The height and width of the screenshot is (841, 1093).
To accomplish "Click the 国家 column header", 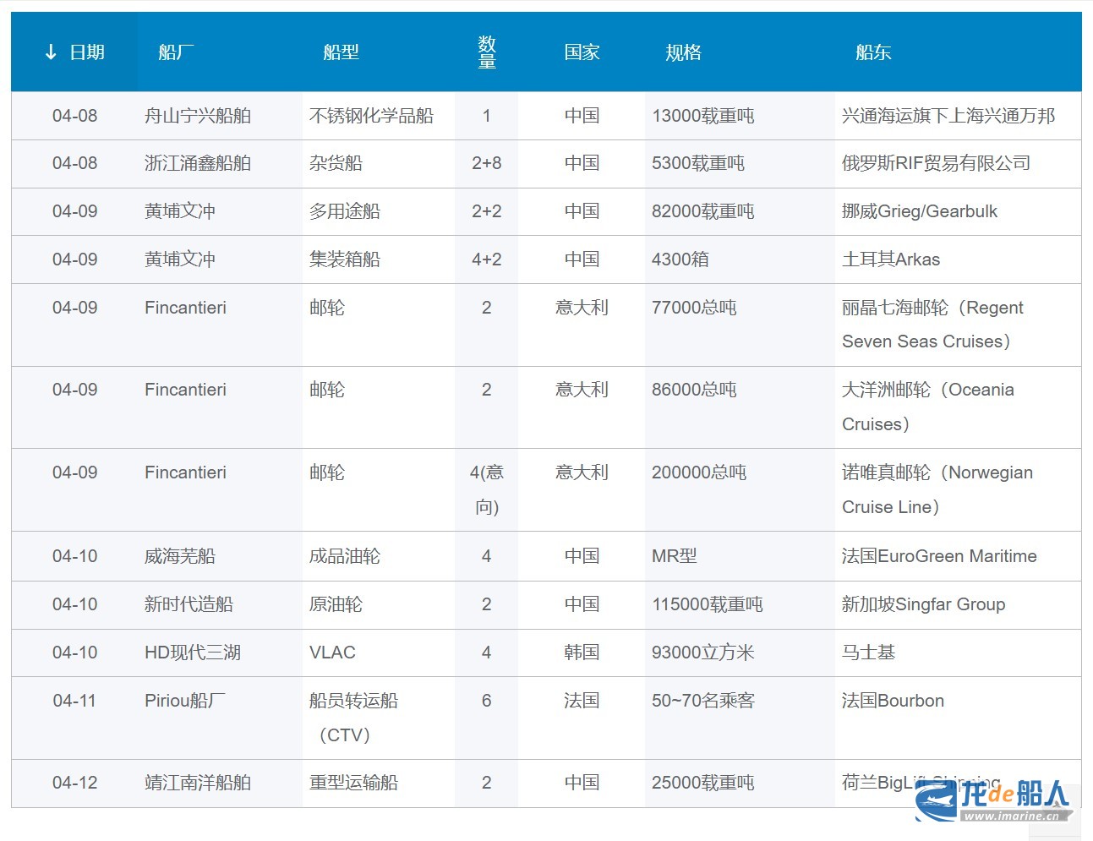I will (x=582, y=52).
